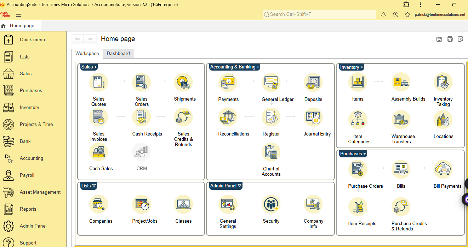Viewport: 468px width, 247px height.
Task: Open Sales Credits & Refunds icon
Action: pyautogui.click(x=183, y=117)
